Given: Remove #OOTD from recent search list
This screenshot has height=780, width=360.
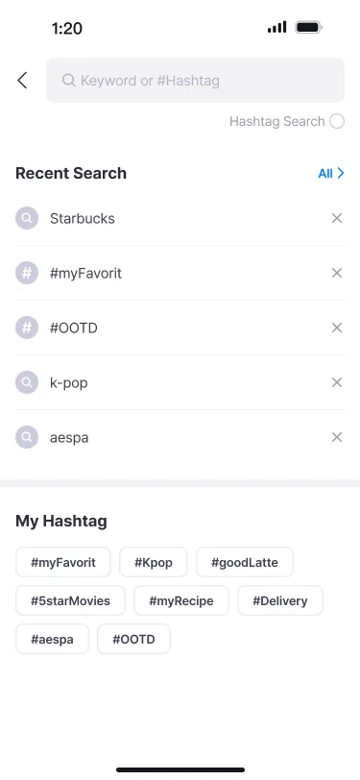Looking at the screenshot, I should pos(337,328).
